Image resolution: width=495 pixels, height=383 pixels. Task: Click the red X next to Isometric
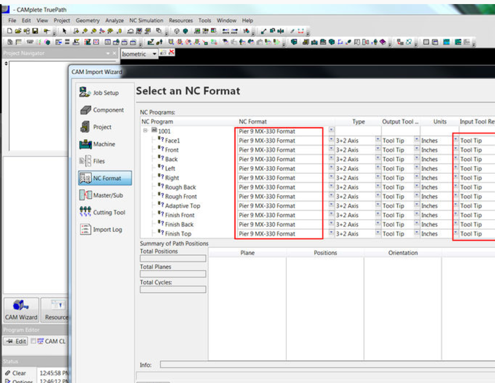[172, 52]
